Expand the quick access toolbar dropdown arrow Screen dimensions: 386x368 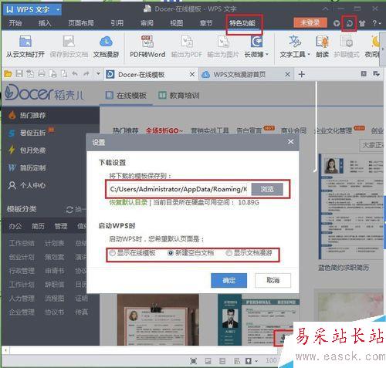(x=98, y=74)
